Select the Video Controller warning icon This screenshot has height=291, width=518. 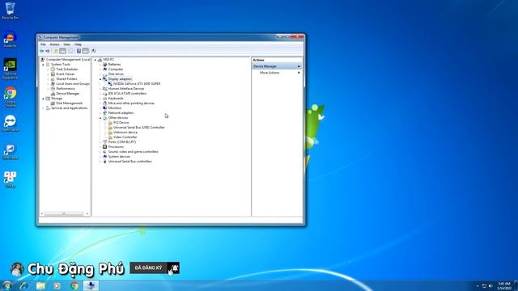coord(110,137)
